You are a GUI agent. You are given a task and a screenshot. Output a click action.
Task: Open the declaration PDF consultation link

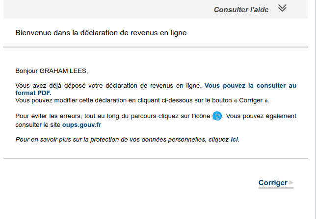(250, 85)
